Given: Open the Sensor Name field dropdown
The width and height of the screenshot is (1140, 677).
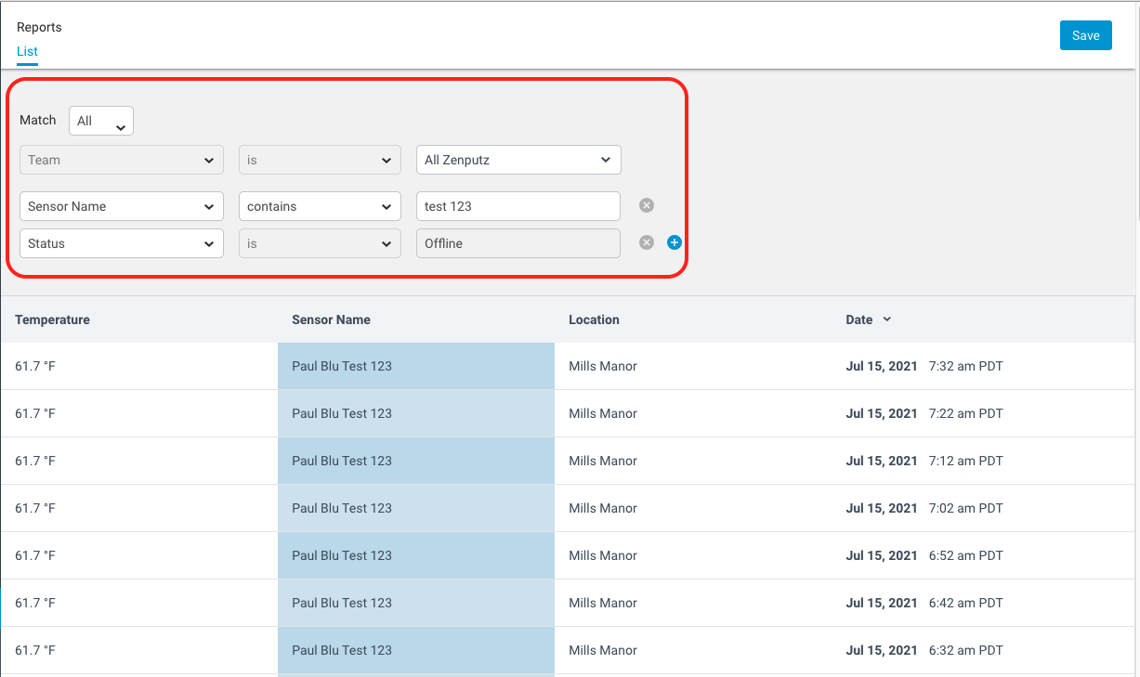Looking at the screenshot, I should [x=122, y=206].
